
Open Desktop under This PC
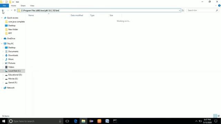point(12,48)
